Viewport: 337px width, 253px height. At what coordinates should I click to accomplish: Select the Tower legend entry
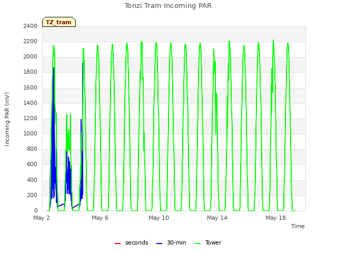tap(208, 242)
